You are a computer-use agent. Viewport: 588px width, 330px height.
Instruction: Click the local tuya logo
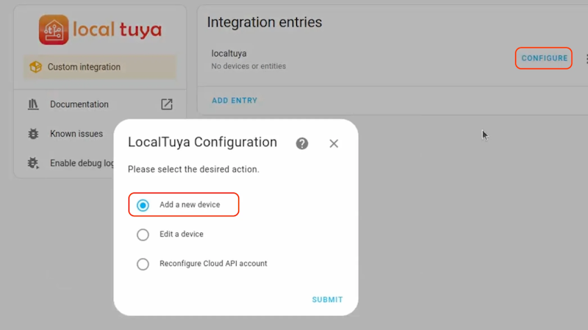click(100, 30)
